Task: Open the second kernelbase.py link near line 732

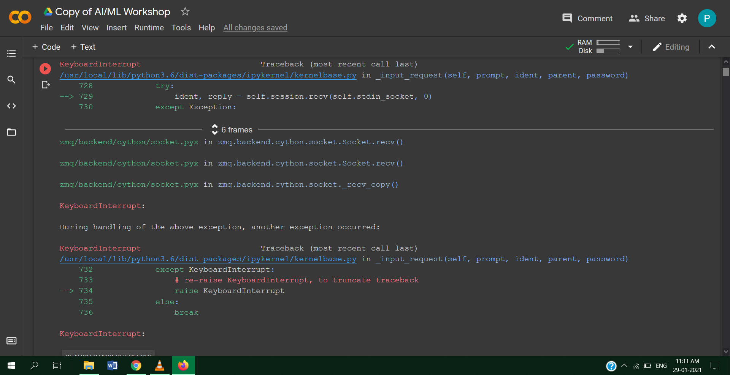Action: coord(208,259)
